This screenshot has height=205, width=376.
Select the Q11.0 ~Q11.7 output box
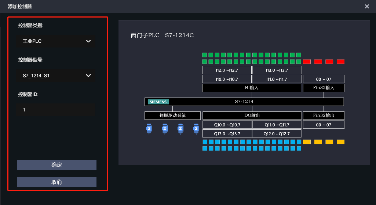(x=277, y=125)
